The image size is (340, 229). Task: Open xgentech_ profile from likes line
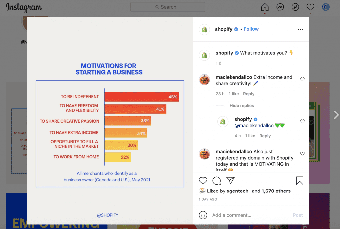pyautogui.click(x=238, y=191)
